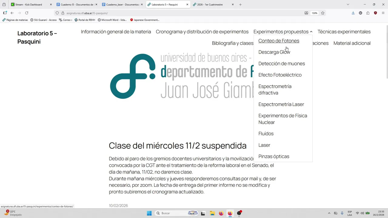
Task: Select Laser menu entry
Action: point(264,145)
